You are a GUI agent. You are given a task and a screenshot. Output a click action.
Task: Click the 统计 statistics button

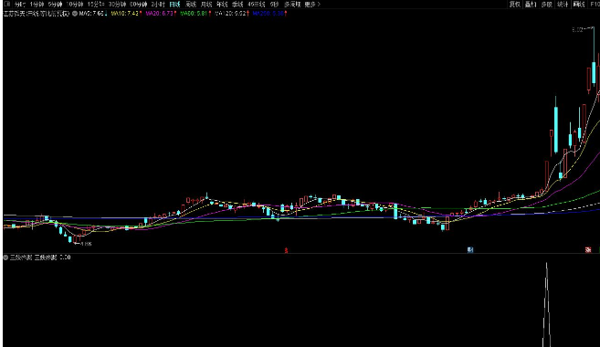563,5
